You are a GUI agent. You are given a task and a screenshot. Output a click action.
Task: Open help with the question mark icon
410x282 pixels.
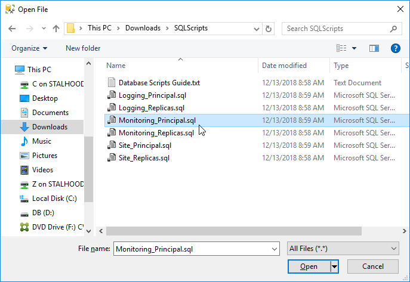tap(395, 48)
